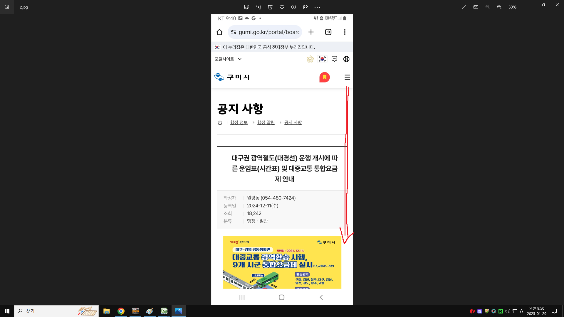
Task: Open the Windows Start menu
Action: coord(7,311)
